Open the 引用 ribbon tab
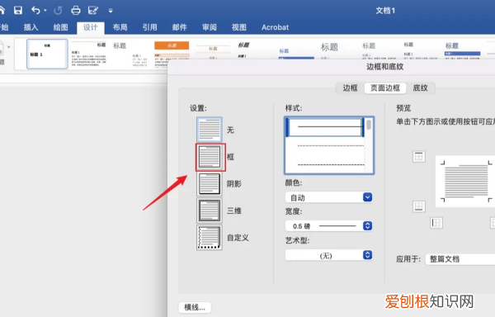Viewport: 495px width, 317px height. point(149,27)
